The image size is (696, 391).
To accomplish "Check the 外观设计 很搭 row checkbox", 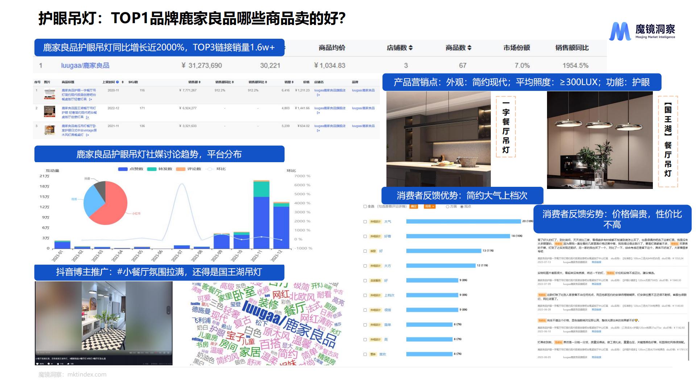I will click(365, 310).
